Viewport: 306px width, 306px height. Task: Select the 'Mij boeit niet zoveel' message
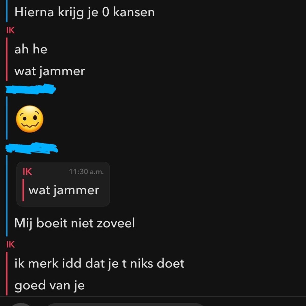(74, 223)
